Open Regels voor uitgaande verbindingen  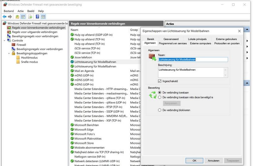pos(34,32)
